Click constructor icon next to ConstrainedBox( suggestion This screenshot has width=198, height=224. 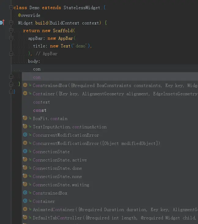[x=25, y=85]
